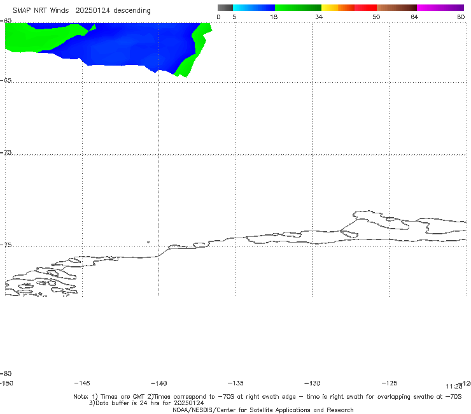
Task: Click the green segment of the wind colorbar
Action: [298, 8]
